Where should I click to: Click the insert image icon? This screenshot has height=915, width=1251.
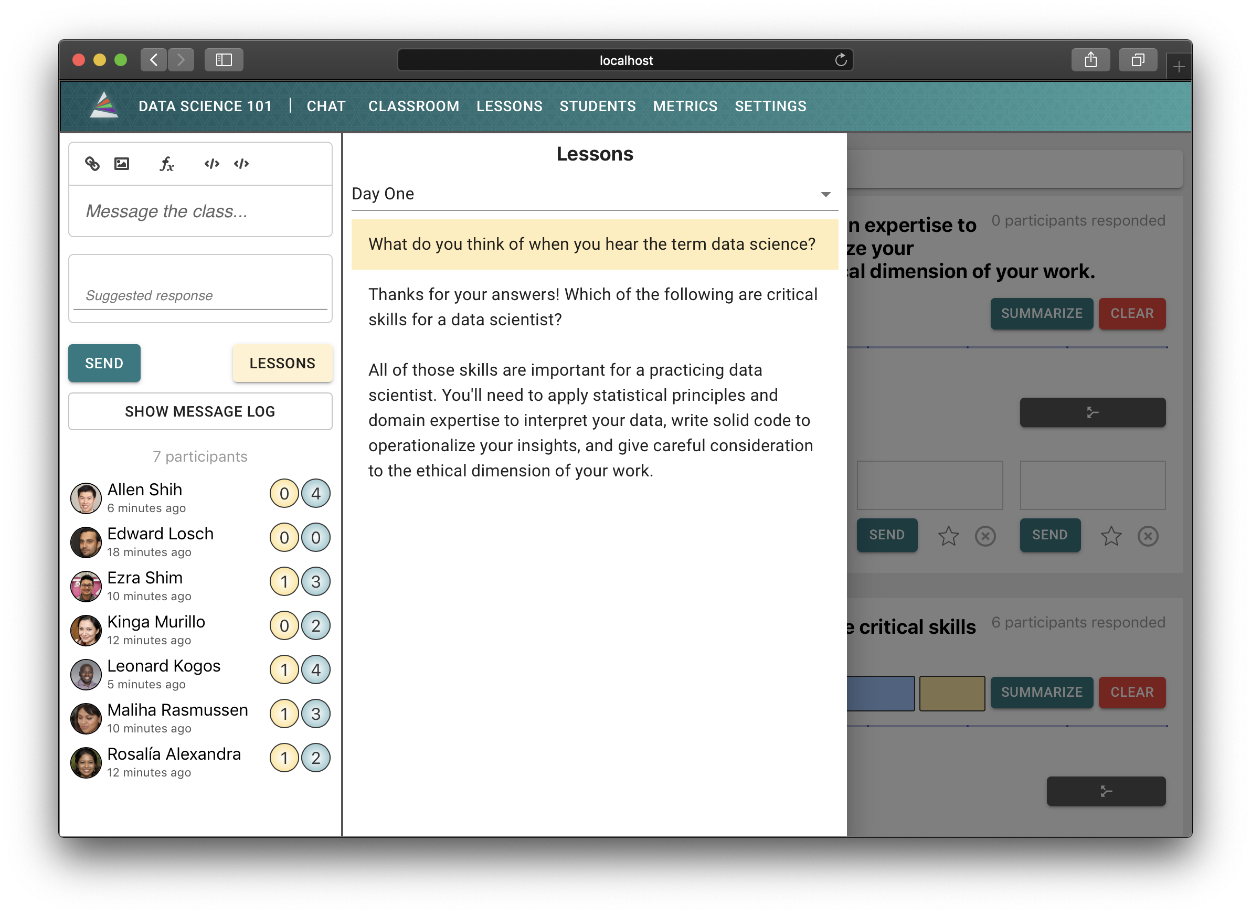tap(121, 163)
